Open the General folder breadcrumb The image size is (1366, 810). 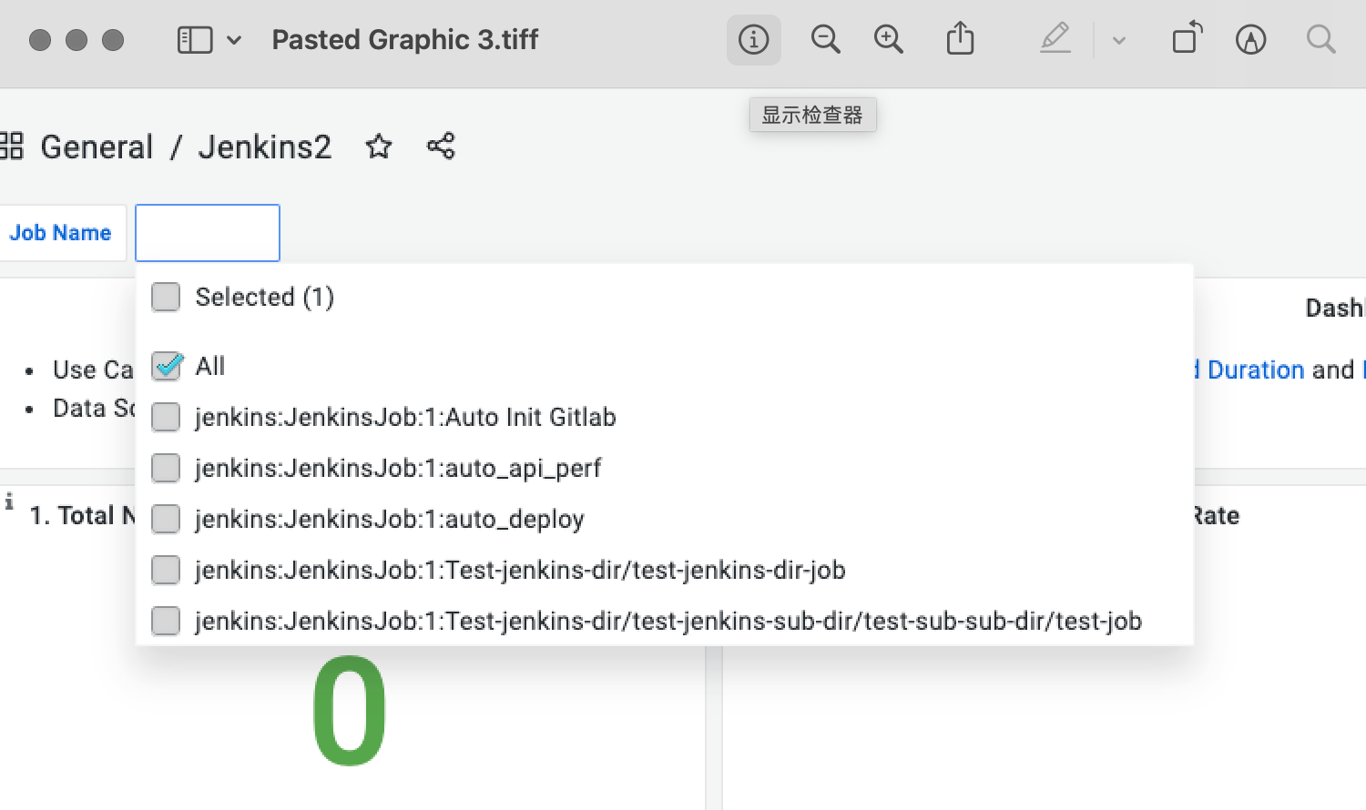coord(97,147)
